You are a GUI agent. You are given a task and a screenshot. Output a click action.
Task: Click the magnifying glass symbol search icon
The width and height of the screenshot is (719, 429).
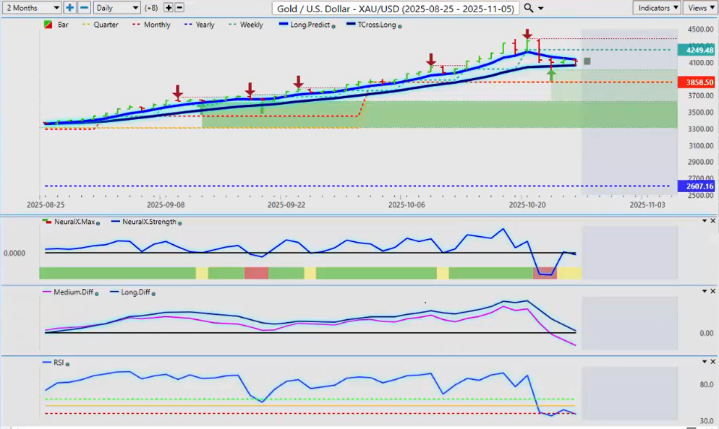[529, 8]
